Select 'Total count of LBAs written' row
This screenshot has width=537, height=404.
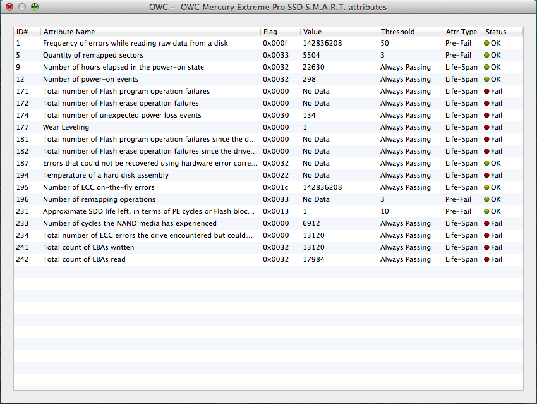[268, 247]
